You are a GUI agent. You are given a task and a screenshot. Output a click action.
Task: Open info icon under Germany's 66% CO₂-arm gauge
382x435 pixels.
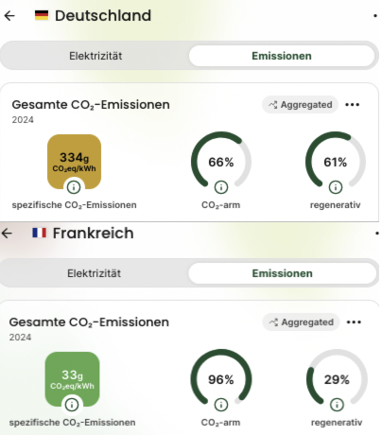[221, 187]
